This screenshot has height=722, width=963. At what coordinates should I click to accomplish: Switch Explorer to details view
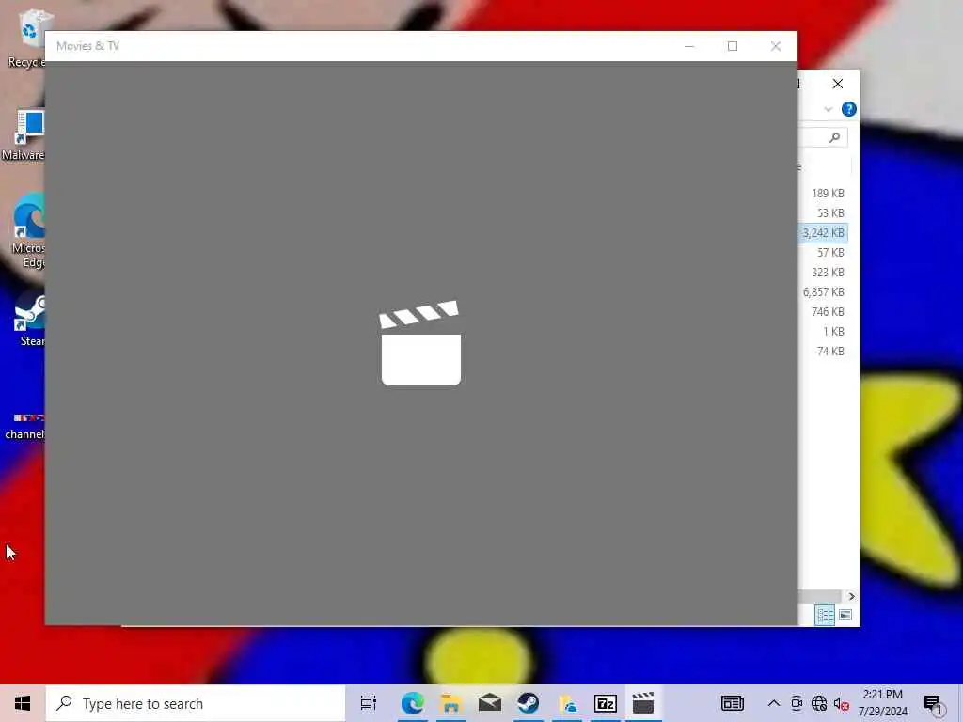824,615
